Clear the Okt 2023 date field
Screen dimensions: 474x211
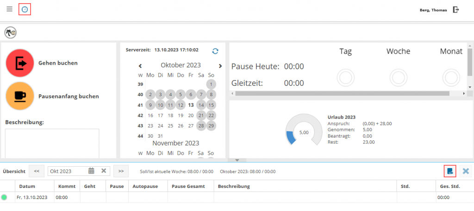pyautogui.click(x=104, y=171)
